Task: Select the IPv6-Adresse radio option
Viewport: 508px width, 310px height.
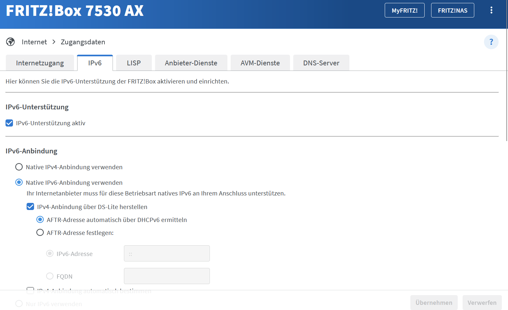Action: [x=50, y=253]
